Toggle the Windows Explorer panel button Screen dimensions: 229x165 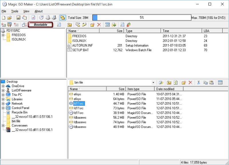(62, 18)
